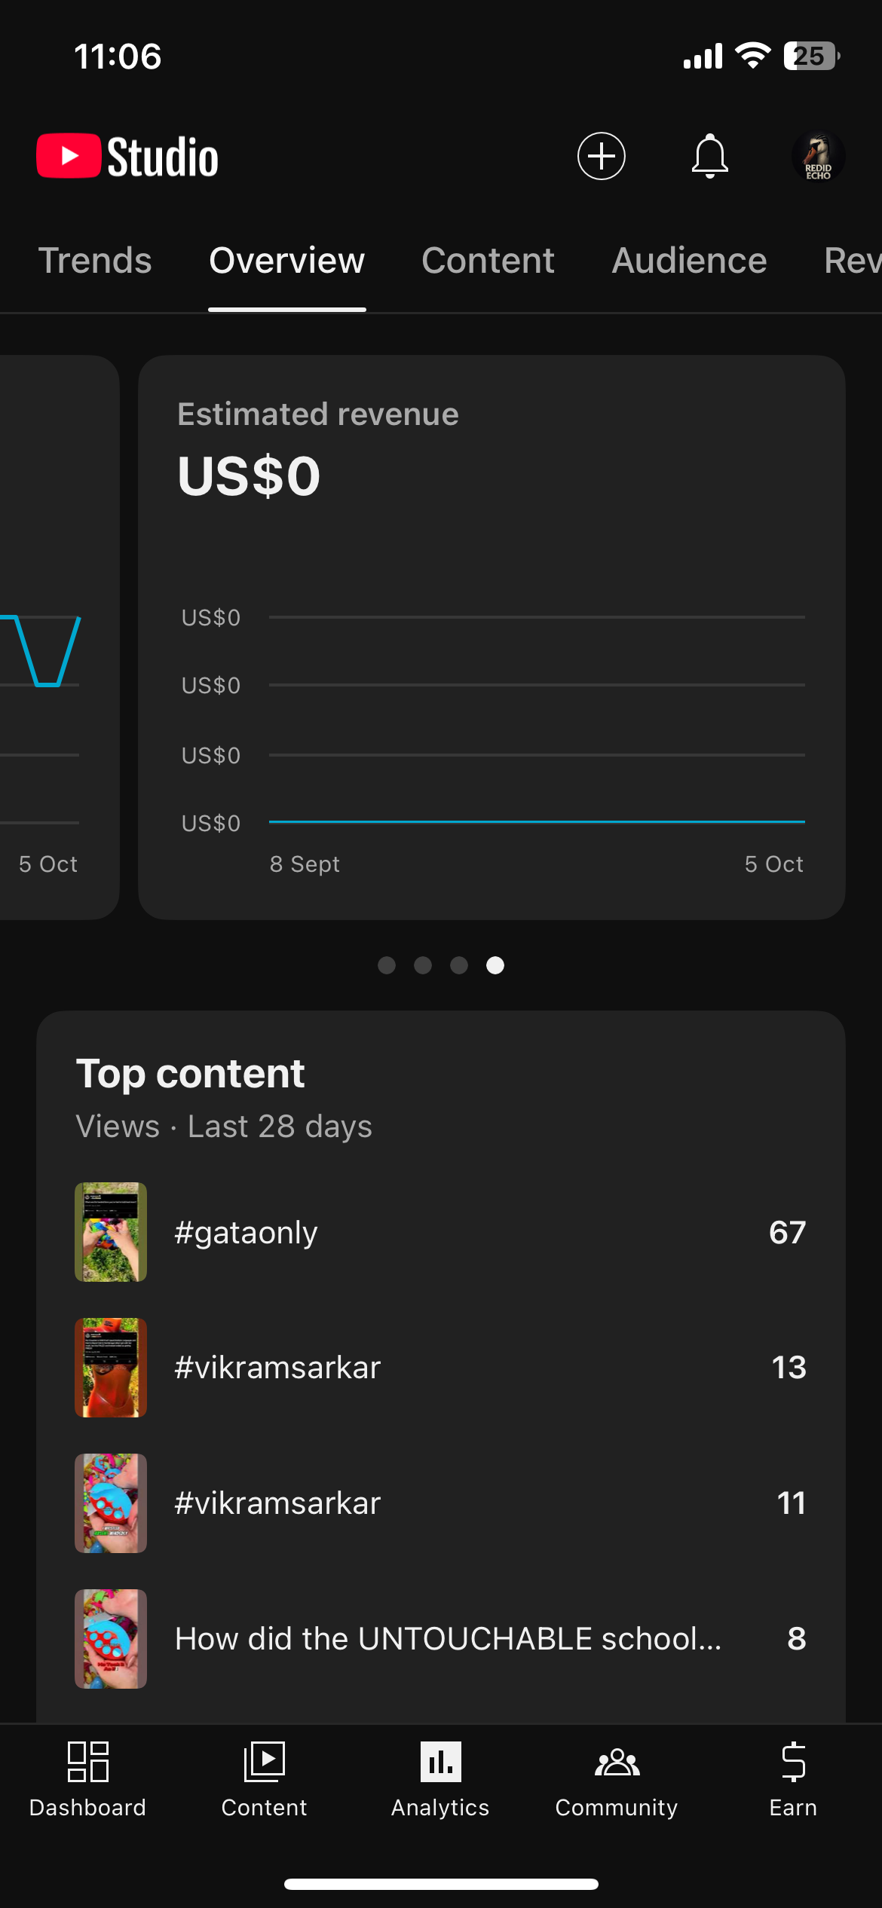The height and width of the screenshot is (1908, 882).
Task: Switch to the Trends tab
Action: click(x=95, y=261)
